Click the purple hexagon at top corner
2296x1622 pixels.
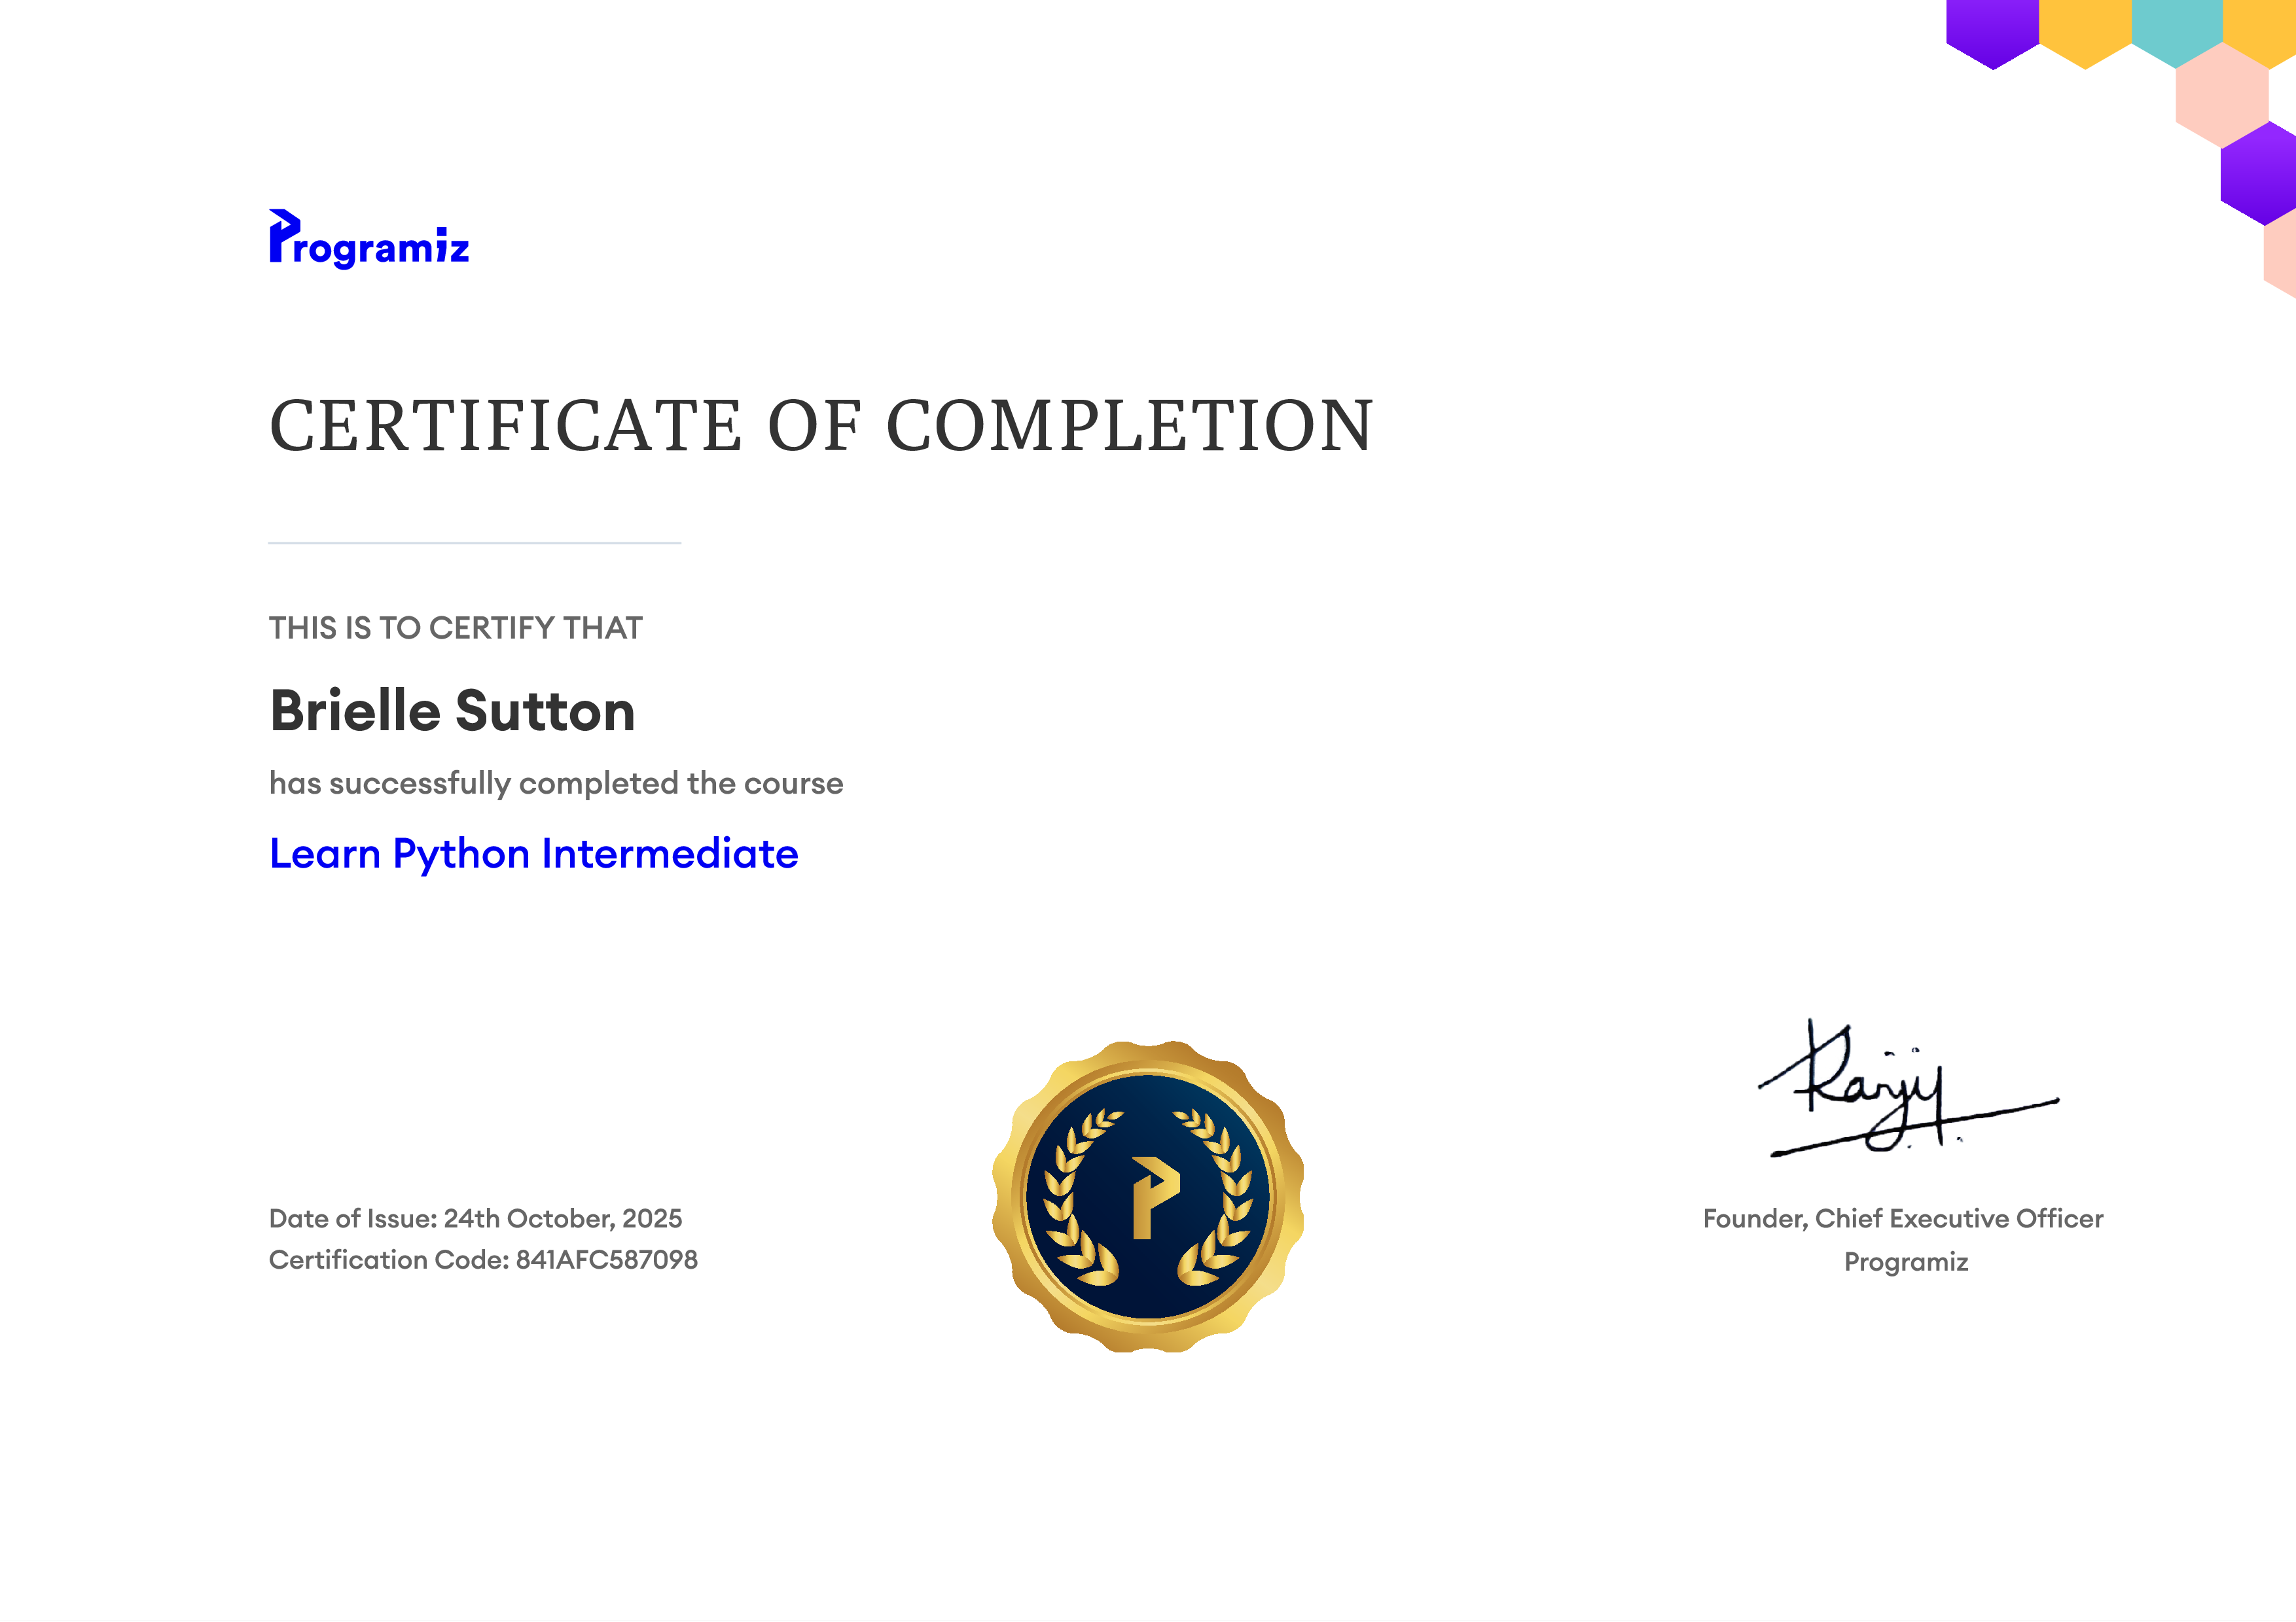coord(1992,34)
